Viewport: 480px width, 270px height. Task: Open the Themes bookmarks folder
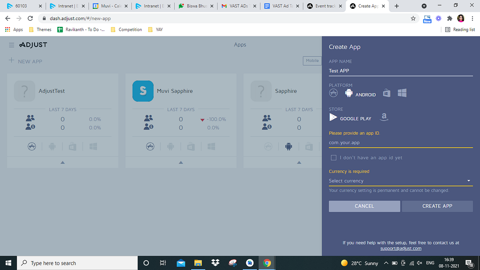pyautogui.click(x=40, y=30)
